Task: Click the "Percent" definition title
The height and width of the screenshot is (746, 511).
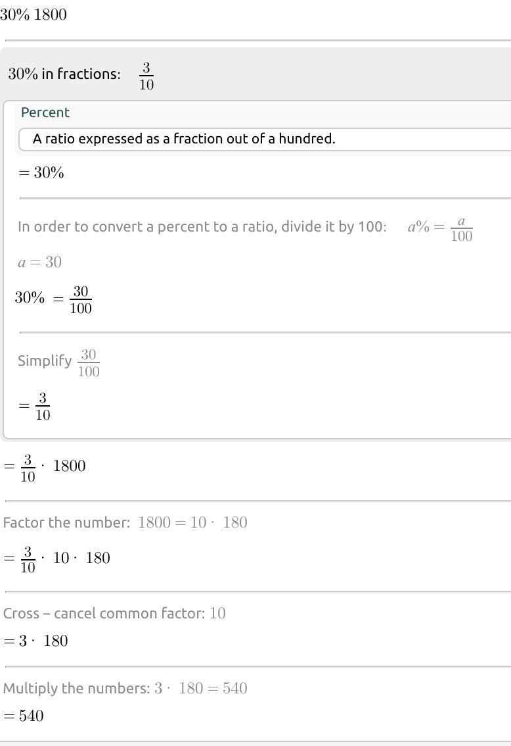Action: pos(45,112)
